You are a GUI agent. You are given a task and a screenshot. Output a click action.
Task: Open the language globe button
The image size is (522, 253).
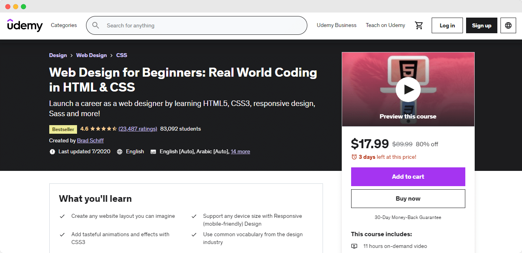[508, 25]
